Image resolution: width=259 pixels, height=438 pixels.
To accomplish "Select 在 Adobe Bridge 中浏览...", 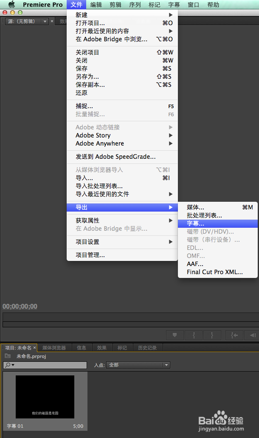I will [x=122, y=39].
